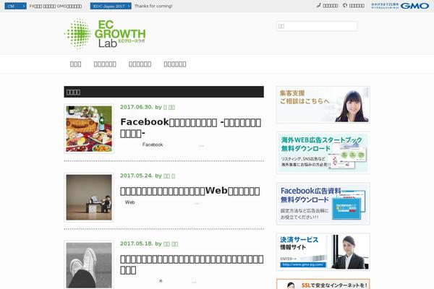The height and width of the screenshot is (289, 434).
Task: Click the blue CM badge
Action: (15, 6)
